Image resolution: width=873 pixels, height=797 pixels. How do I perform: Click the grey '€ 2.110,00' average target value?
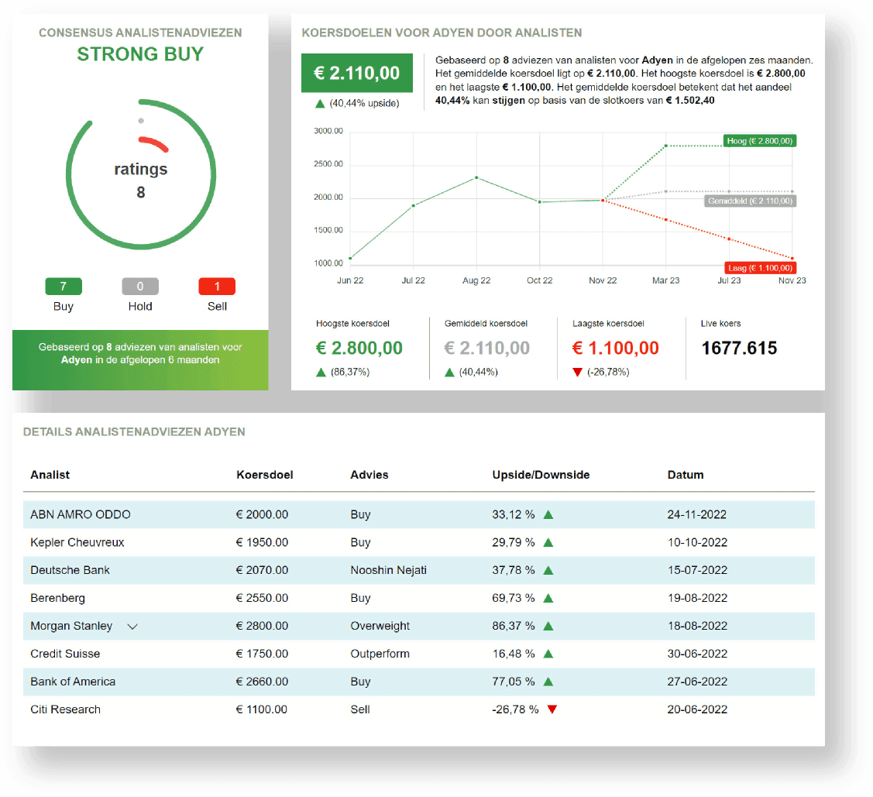click(487, 349)
